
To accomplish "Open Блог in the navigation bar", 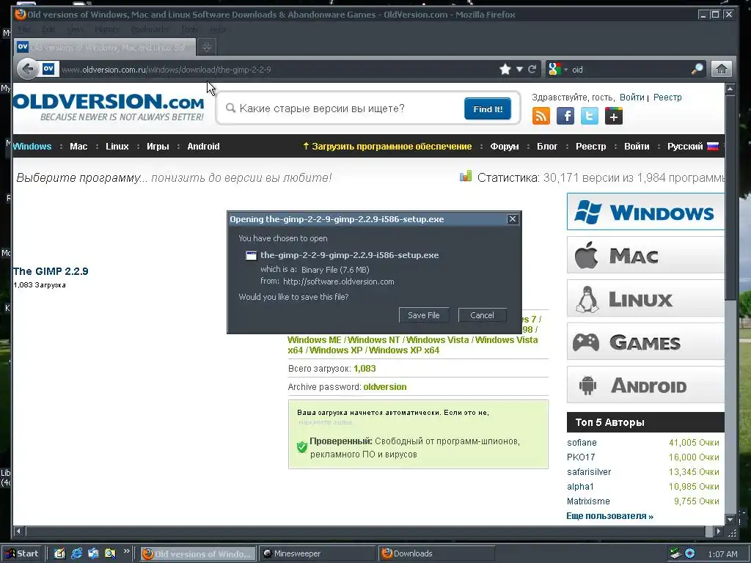I will coord(547,147).
